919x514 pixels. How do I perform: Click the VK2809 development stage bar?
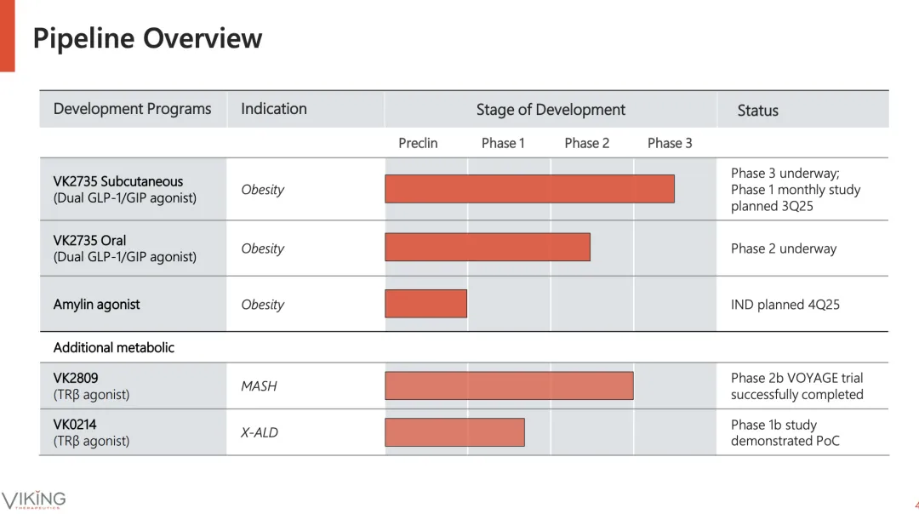509,385
